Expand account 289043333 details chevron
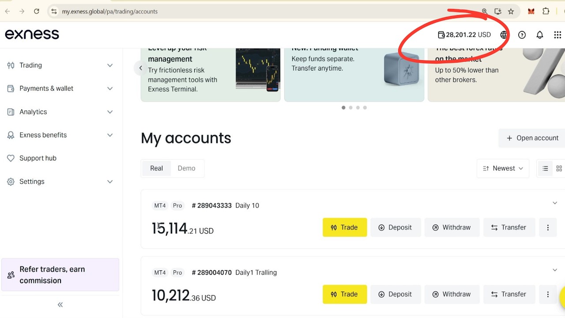This screenshot has height=318, width=565. pyautogui.click(x=555, y=203)
